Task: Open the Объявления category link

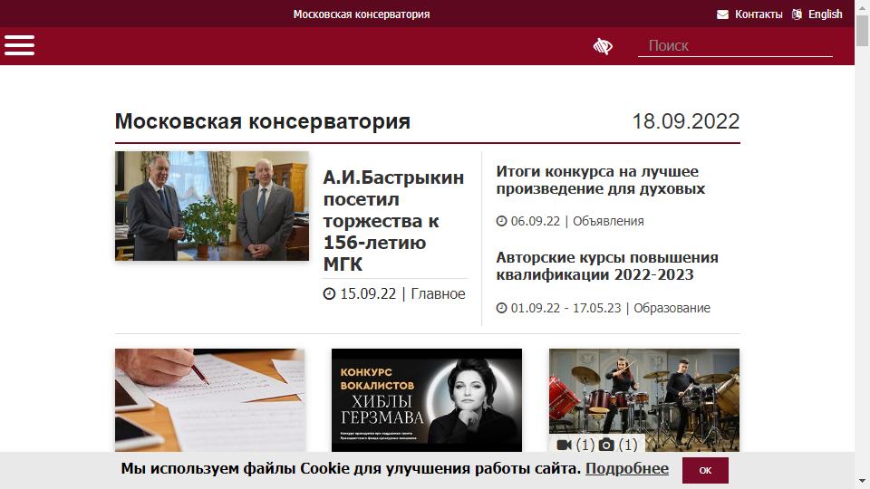Action: (x=608, y=221)
